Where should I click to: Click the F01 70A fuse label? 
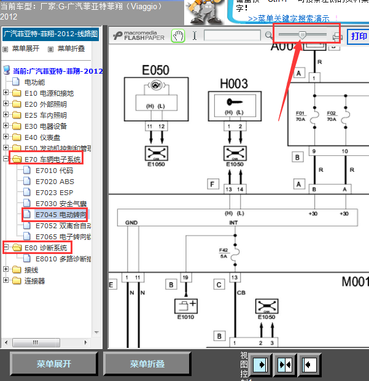300,116
